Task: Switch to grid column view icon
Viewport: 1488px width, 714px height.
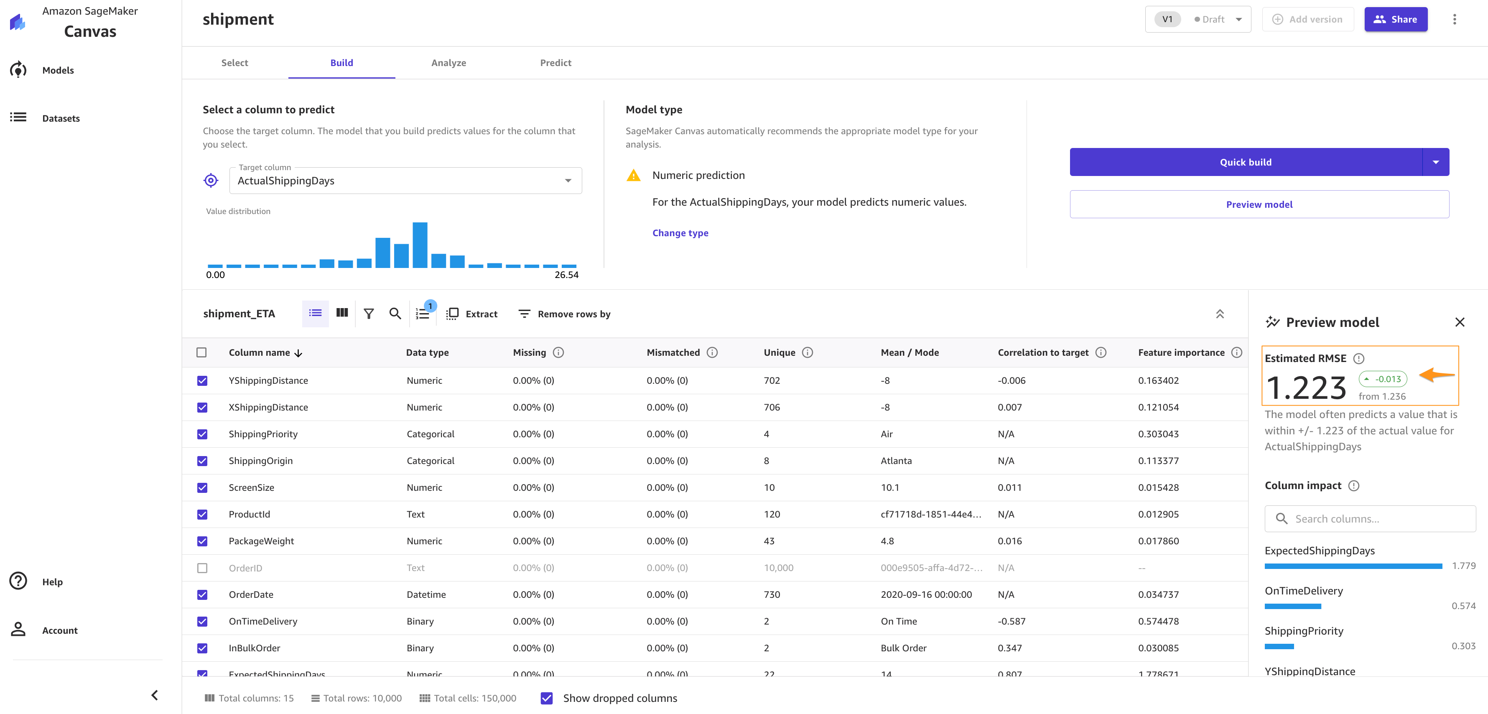Action: pyautogui.click(x=342, y=313)
